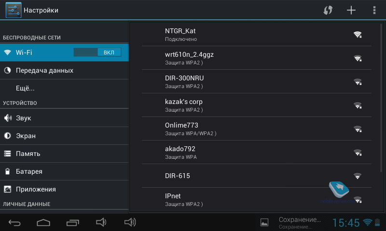Tap the WPS sync arrows icon
The height and width of the screenshot is (231, 386).
pos(328,10)
